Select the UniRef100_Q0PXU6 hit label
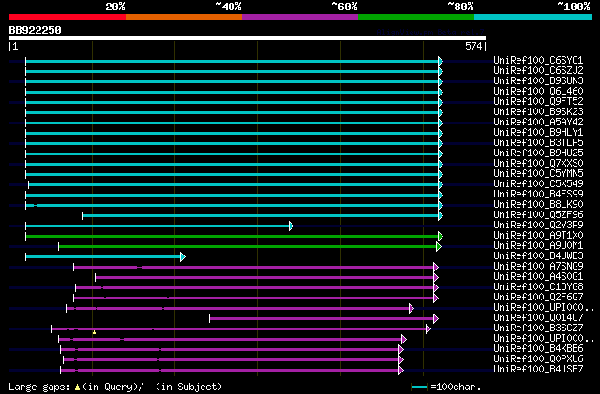 point(538,359)
